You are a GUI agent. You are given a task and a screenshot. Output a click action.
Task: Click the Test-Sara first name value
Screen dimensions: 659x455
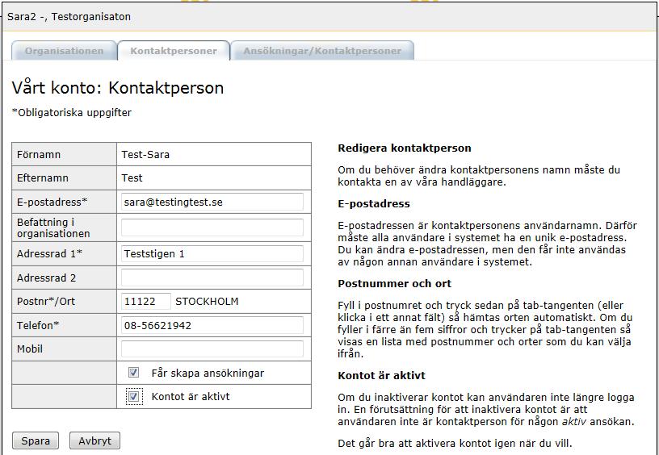click(x=145, y=154)
